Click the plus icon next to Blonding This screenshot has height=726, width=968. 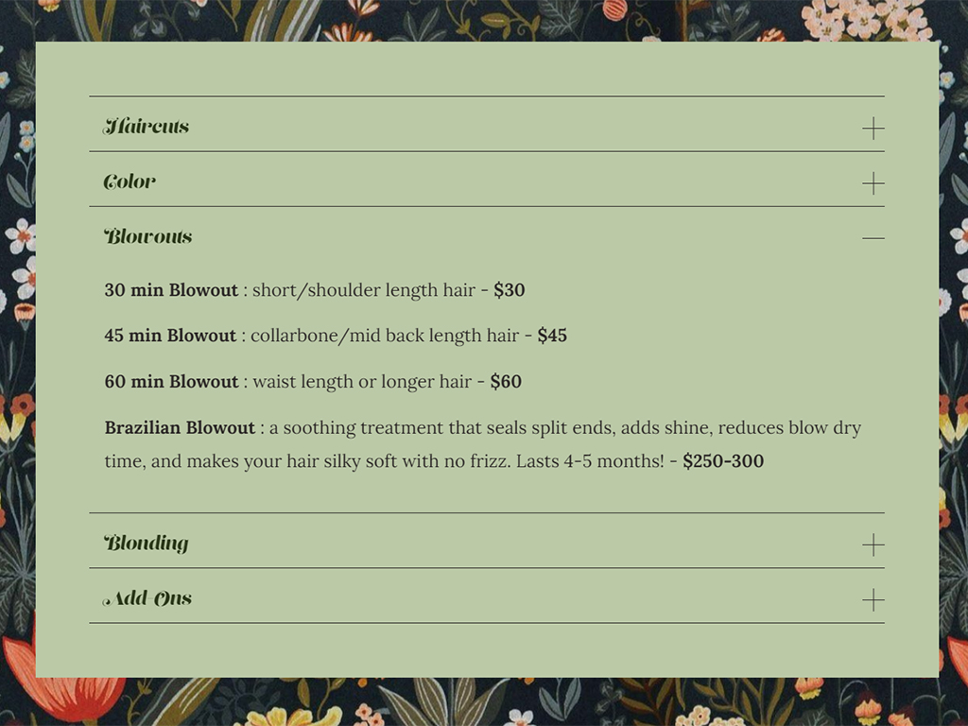873,544
